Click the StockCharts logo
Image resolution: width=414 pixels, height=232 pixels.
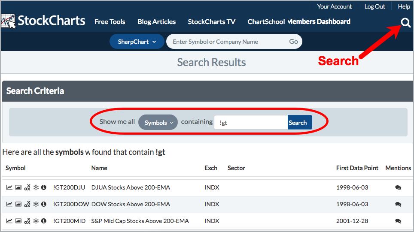tap(43, 21)
